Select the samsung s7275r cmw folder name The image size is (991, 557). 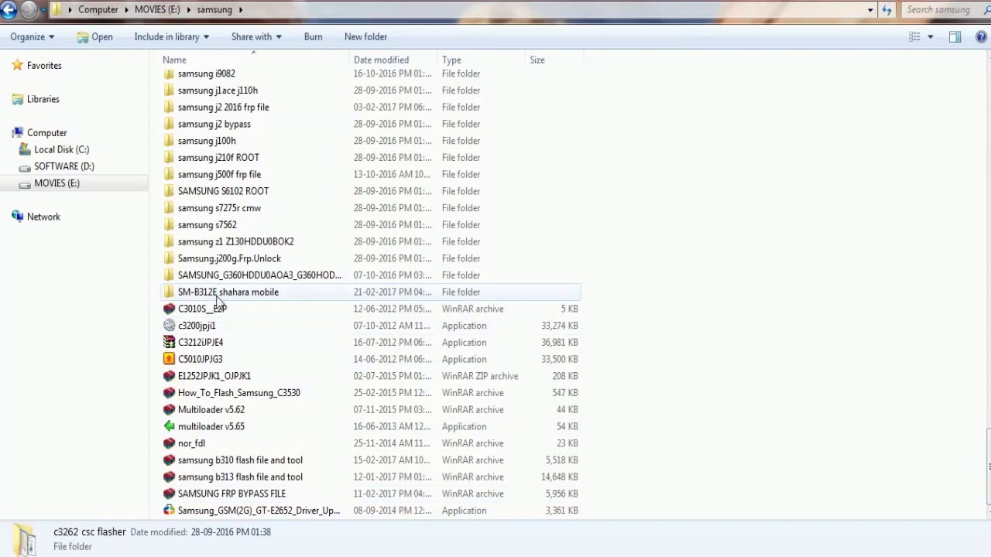[219, 208]
